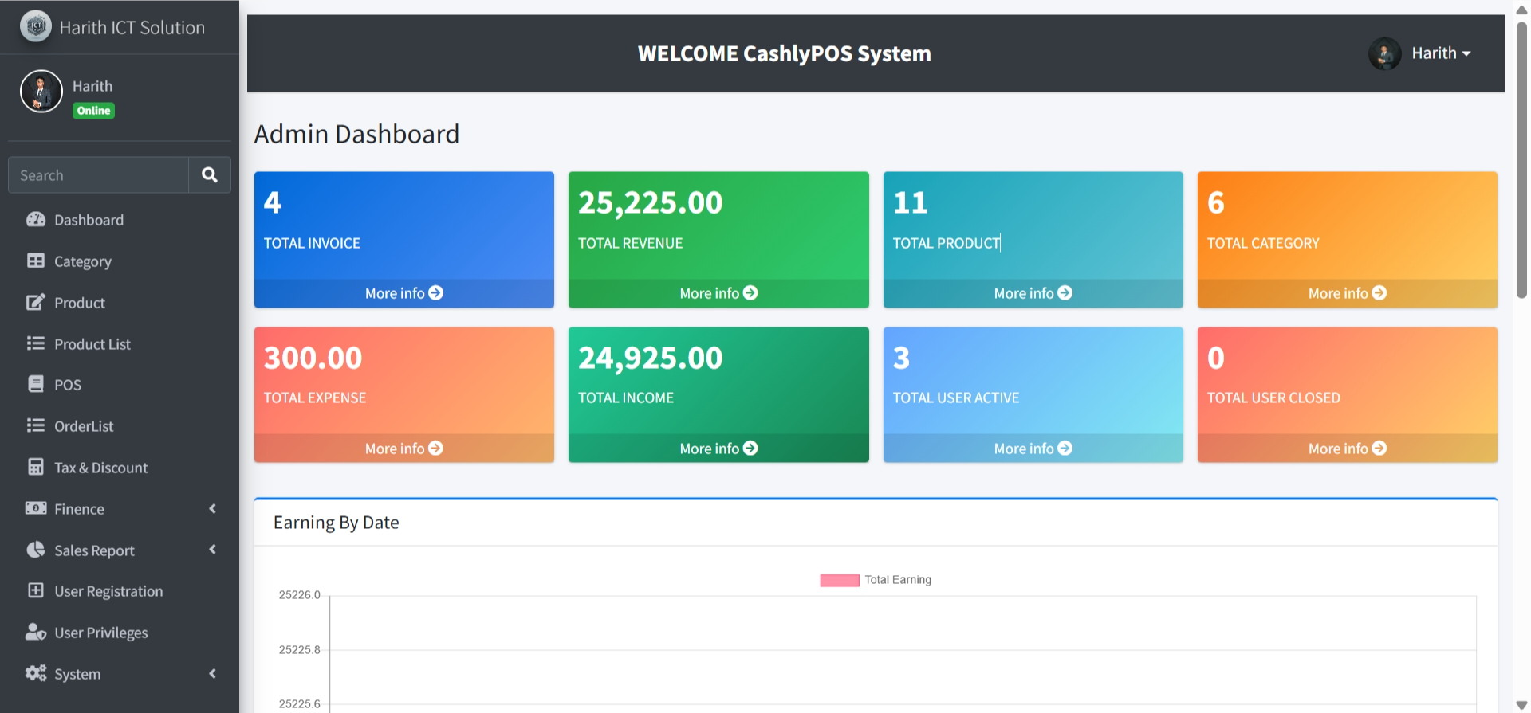Toggle the Total Earning legend swatch
Image resolution: width=1531 pixels, height=713 pixels.
click(x=839, y=580)
